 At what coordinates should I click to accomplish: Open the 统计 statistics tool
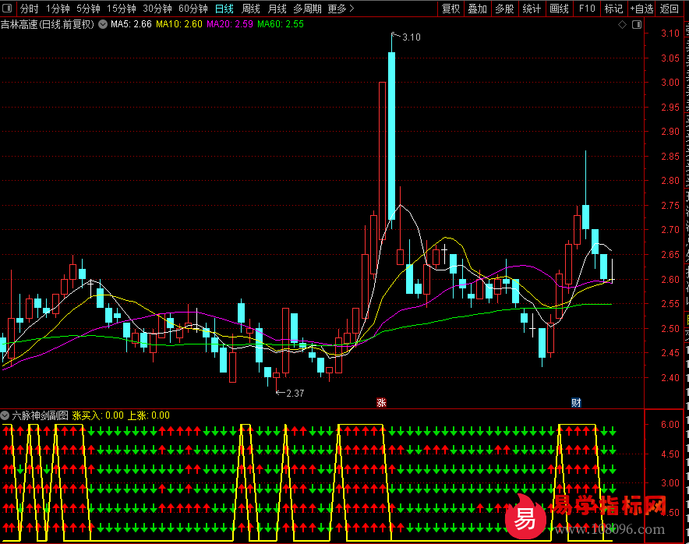532,9
